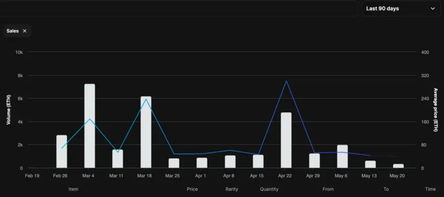Screen dimensions: 444x197
Task: Click the To column header
Action: tap(386, 189)
